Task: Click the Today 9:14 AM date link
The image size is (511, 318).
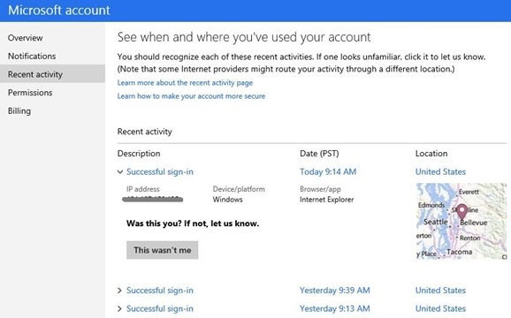Action: (328, 172)
